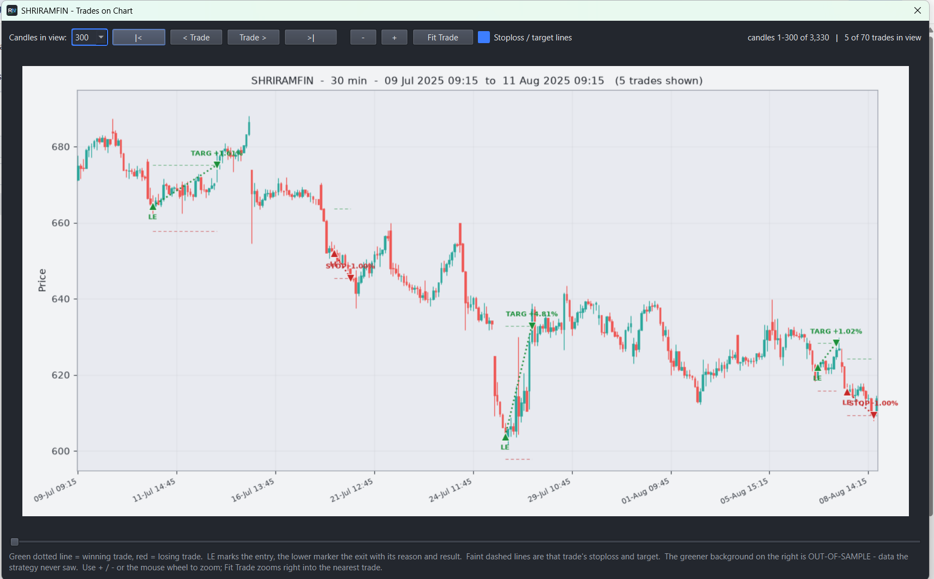Click the Price axis label
The width and height of the screenshot is (934, 579).
point(42,280)
